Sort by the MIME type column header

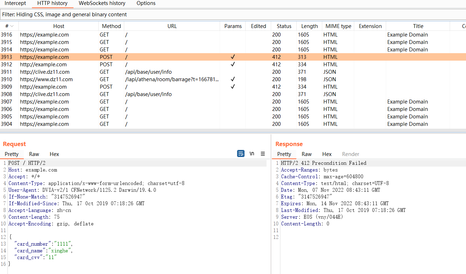[338, 26]
